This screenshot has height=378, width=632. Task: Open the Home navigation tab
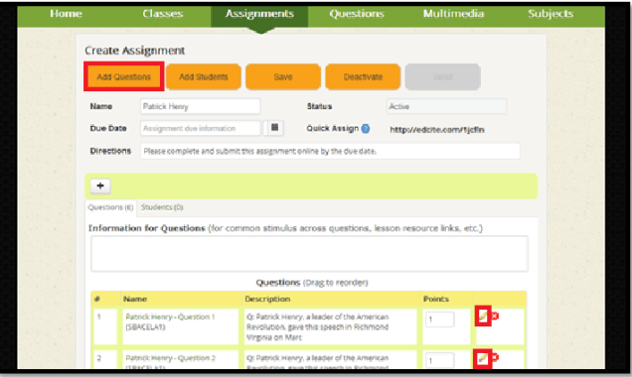tap(66, 14)
